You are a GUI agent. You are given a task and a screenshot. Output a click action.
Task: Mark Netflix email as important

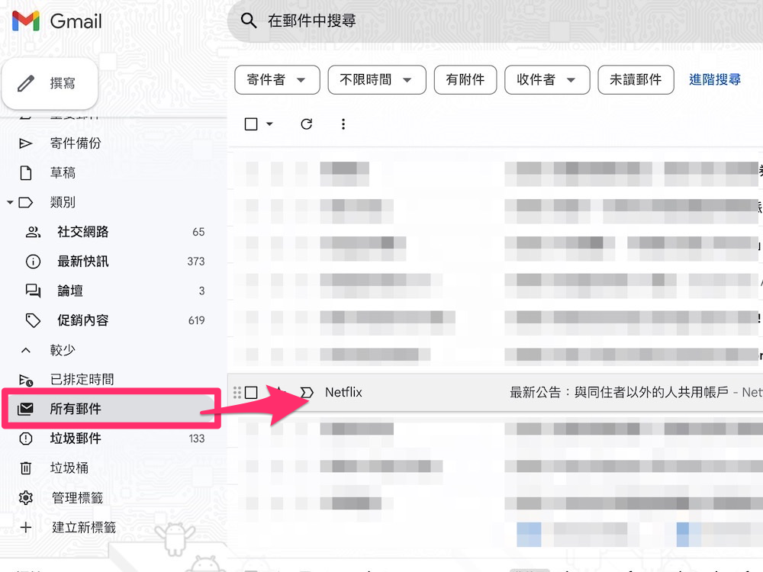(x=307, y=393)
